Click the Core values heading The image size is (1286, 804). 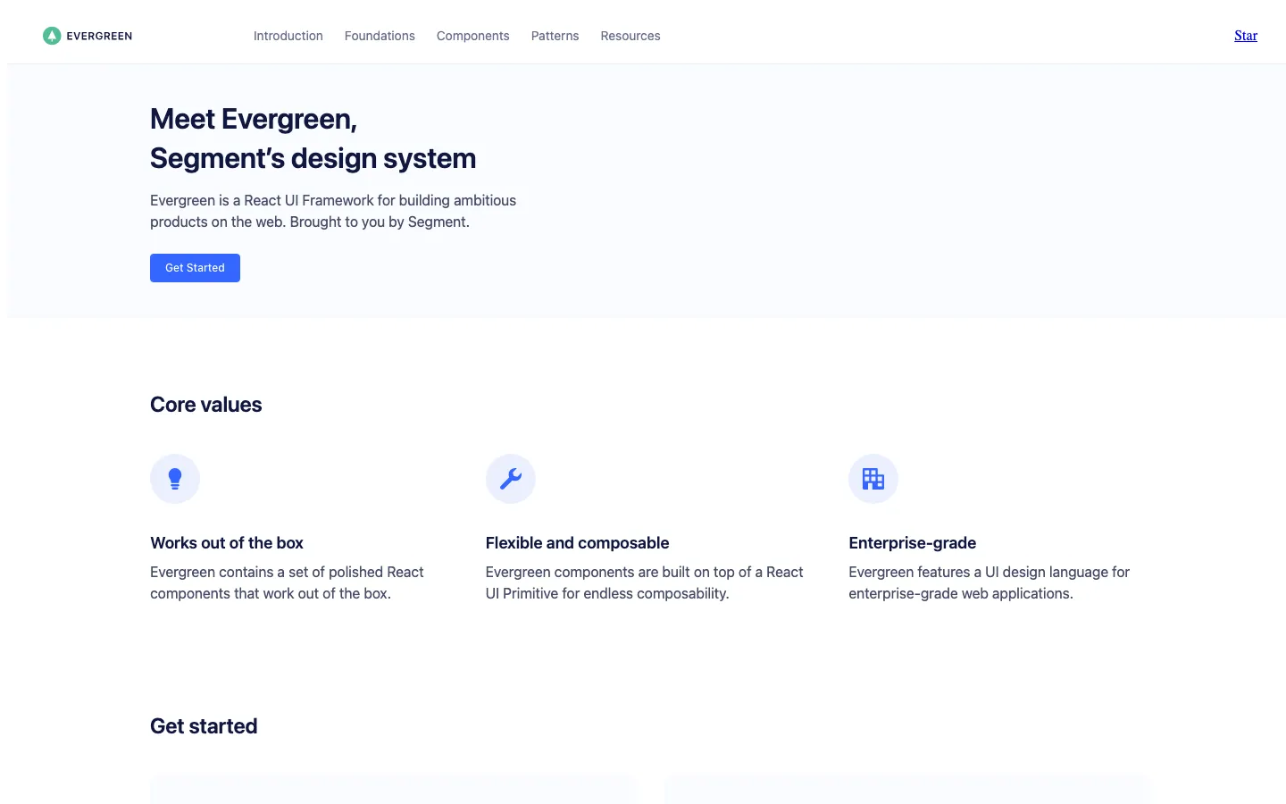[x=206, y=405]
